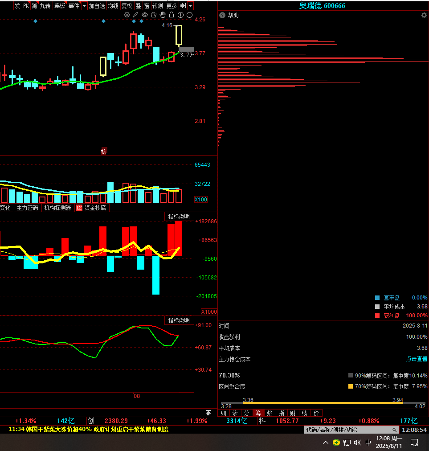Click the 科 index label in status bar
Image resolution: width=429 pixels, height=451 pixels.
tap(261, 421)
